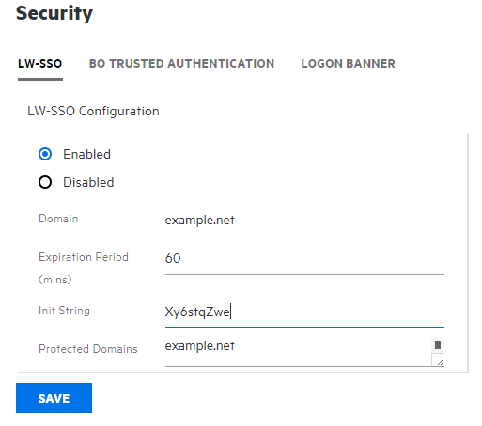Select the Disabled radio button

click(45, 182)
